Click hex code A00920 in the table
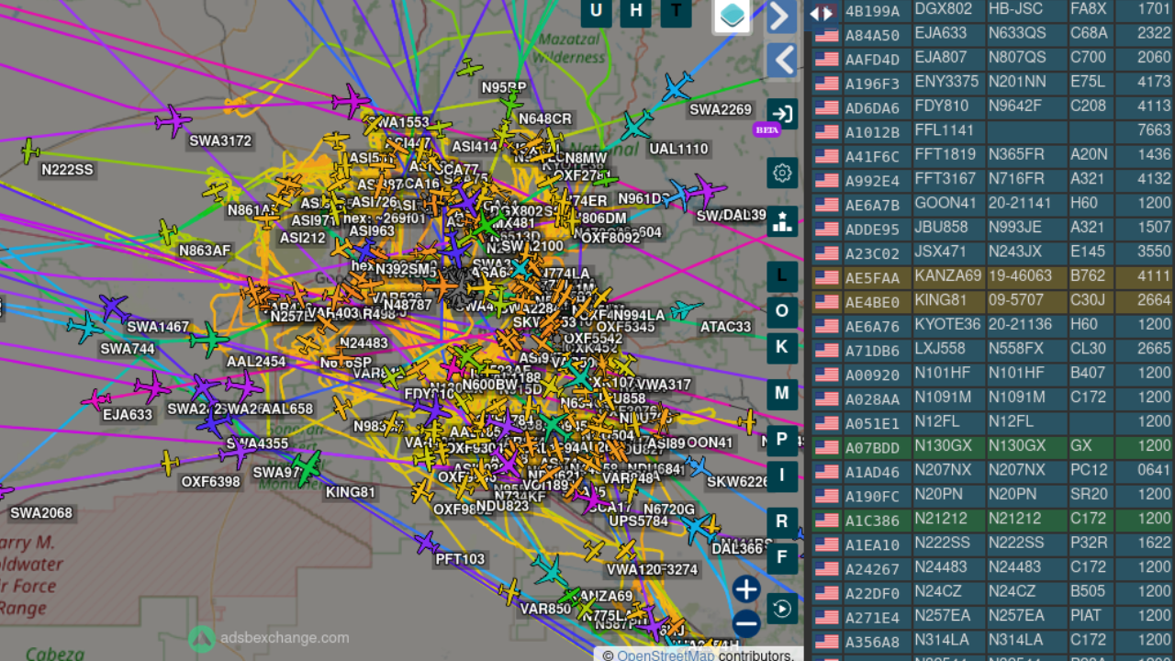The width and height of the screenshot is (1175, 661). point(872,375)
